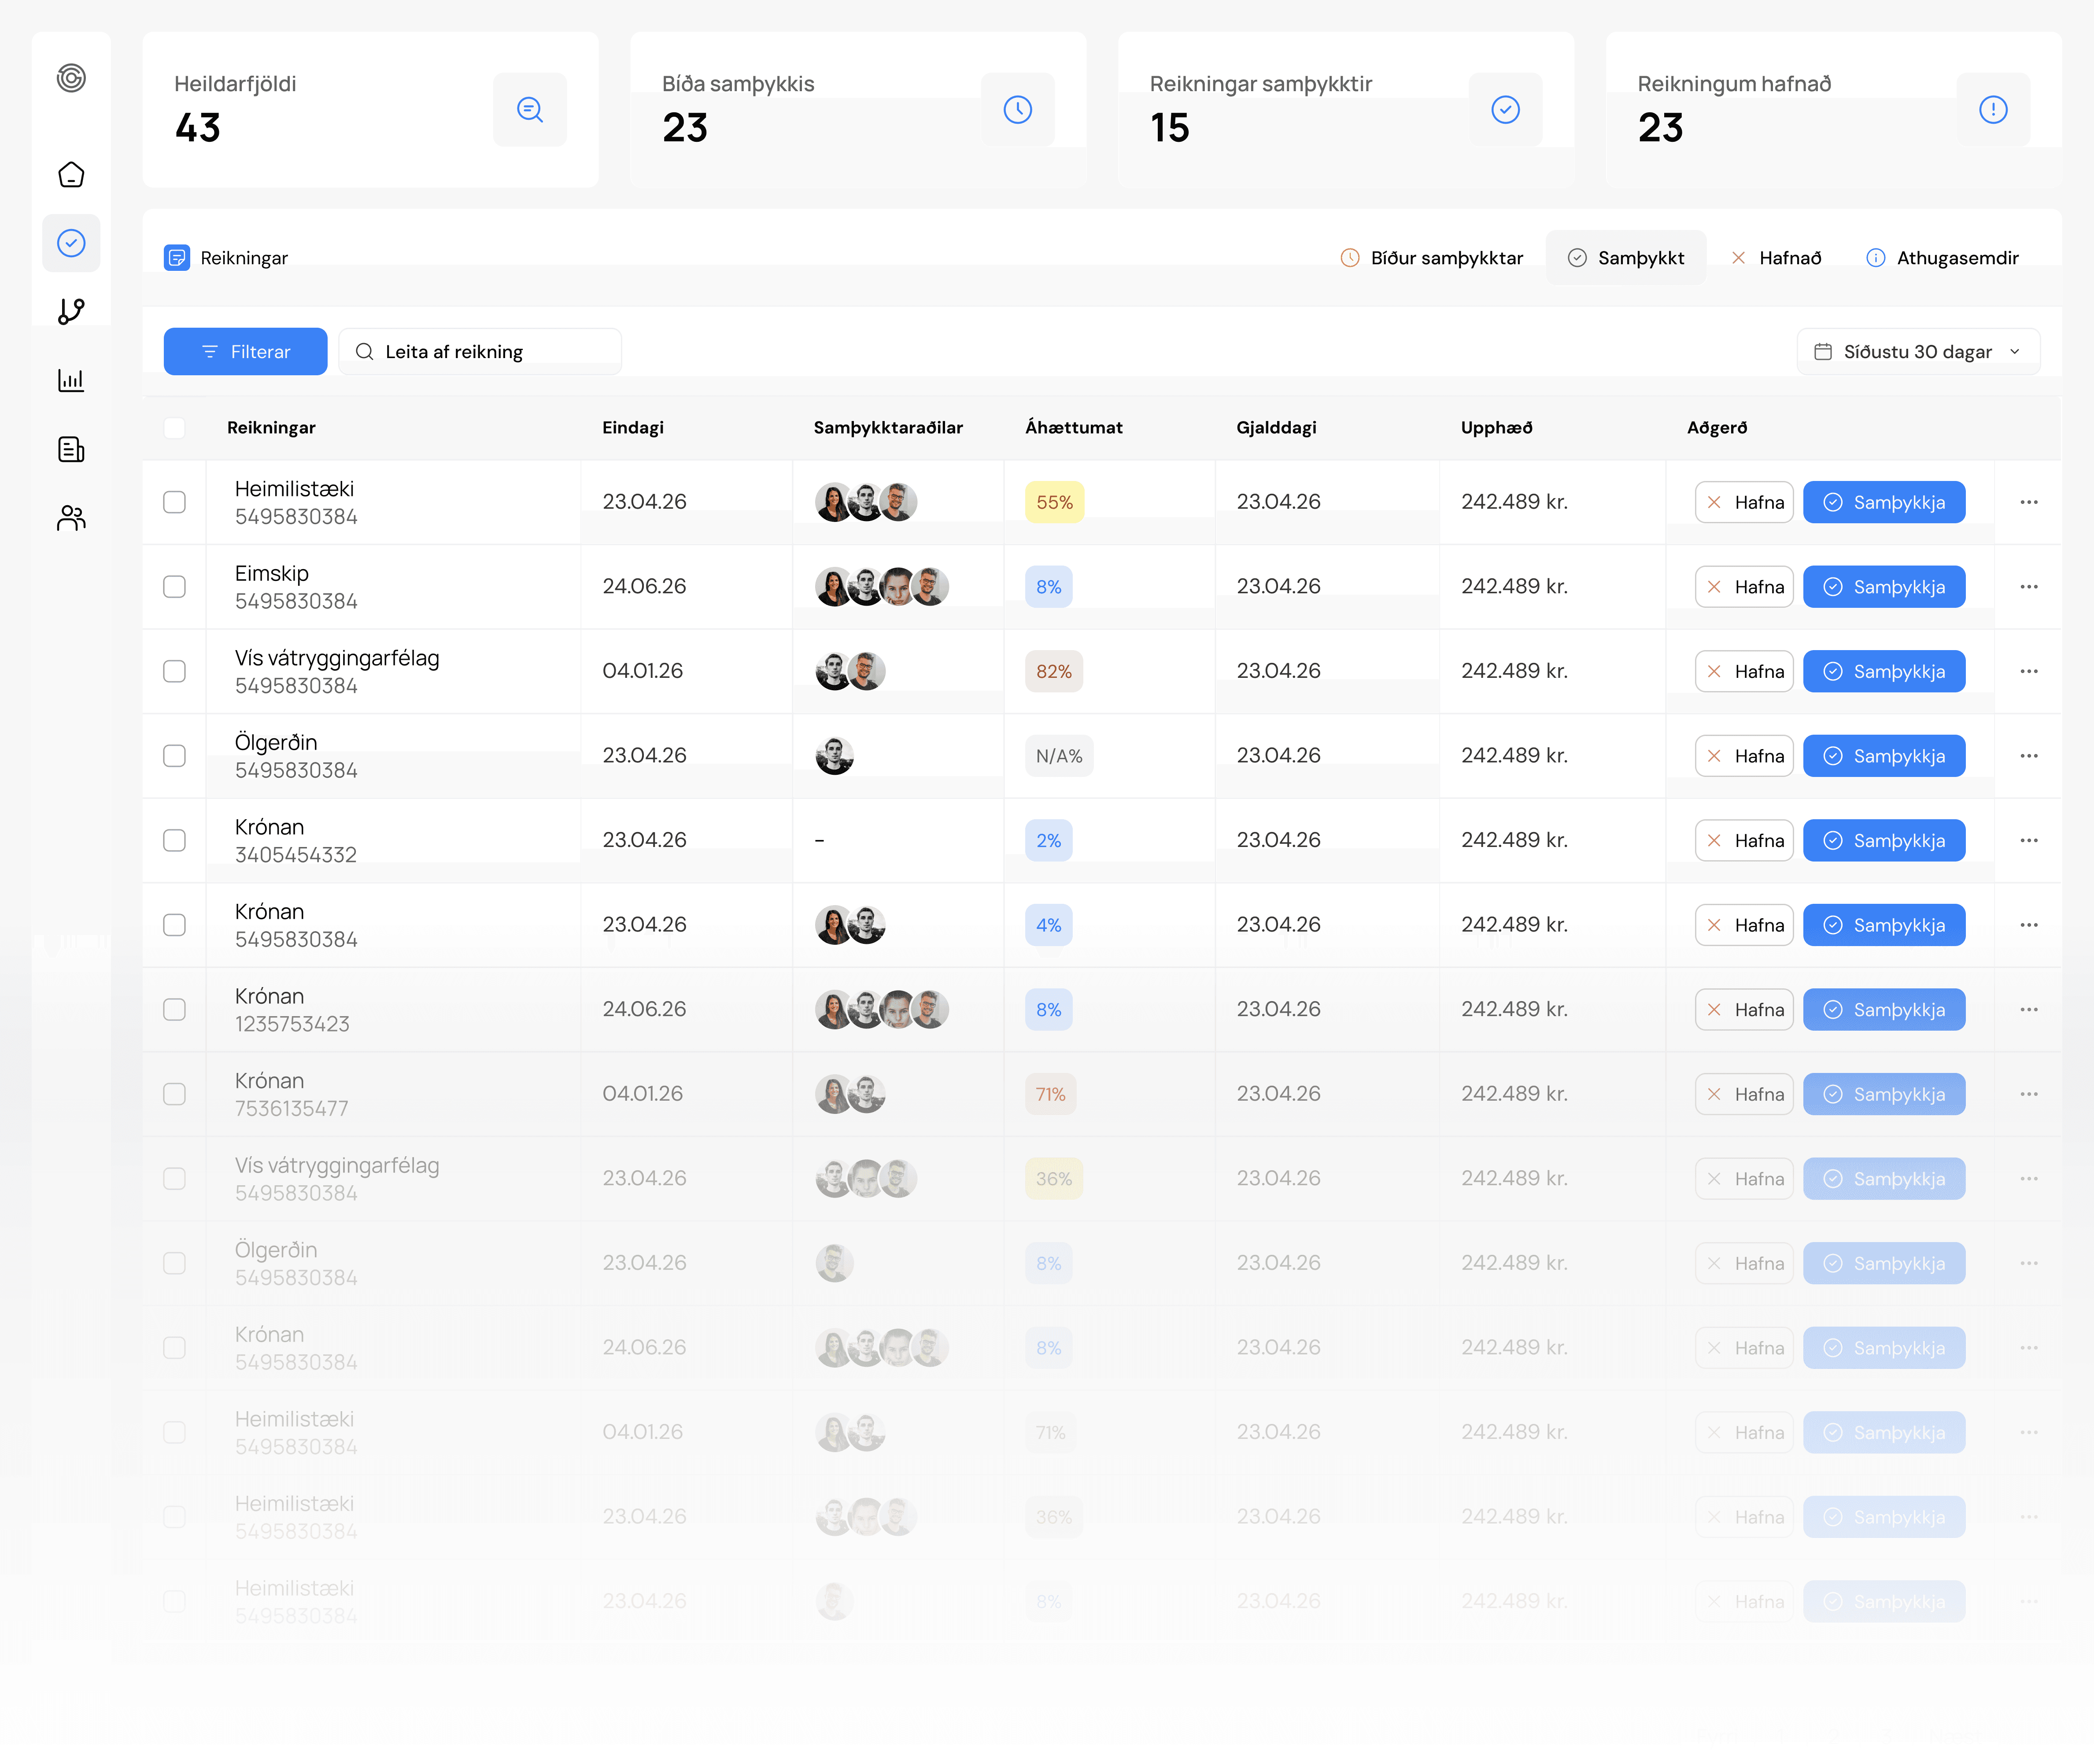Open the bar chart analytics icon
The image size is (2094, 1764).
(x=71, y=380)
